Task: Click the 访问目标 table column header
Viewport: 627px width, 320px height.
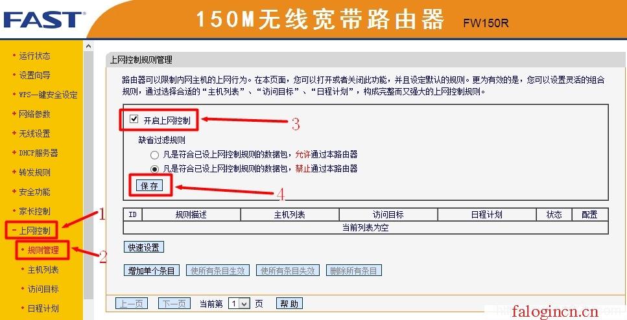Action: coord(388,214)
